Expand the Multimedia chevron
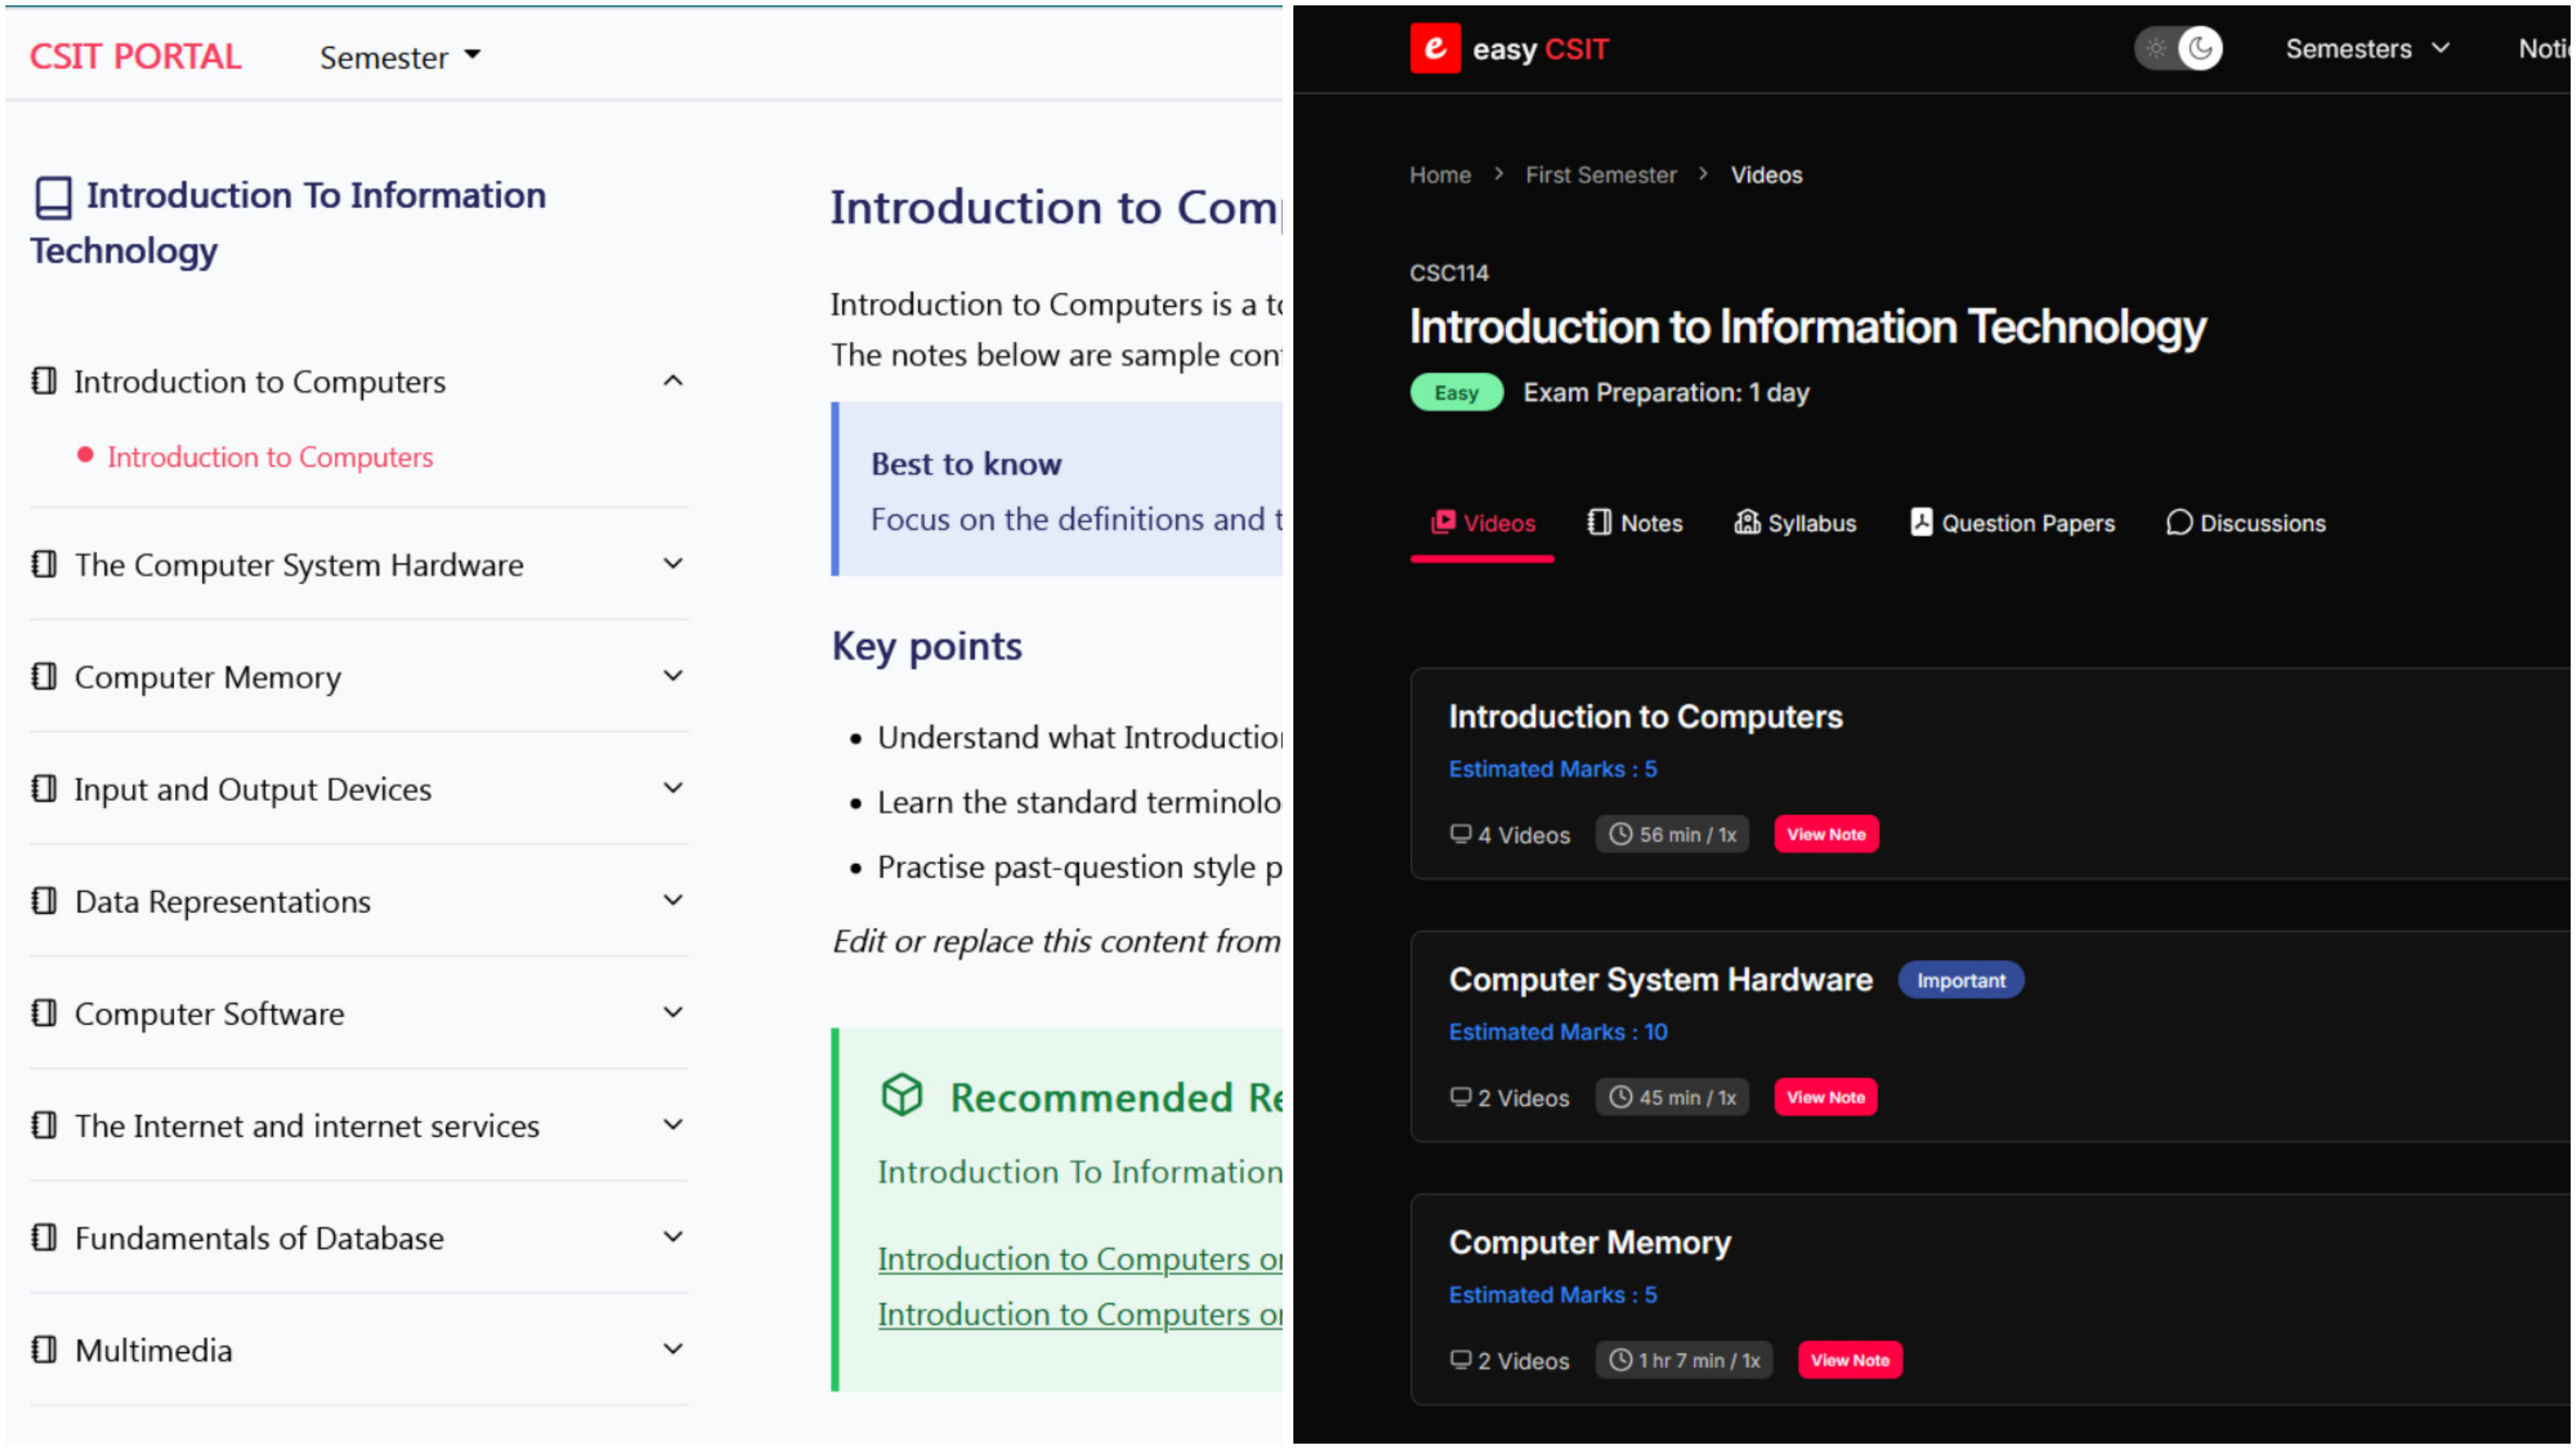 [673, 1348]
